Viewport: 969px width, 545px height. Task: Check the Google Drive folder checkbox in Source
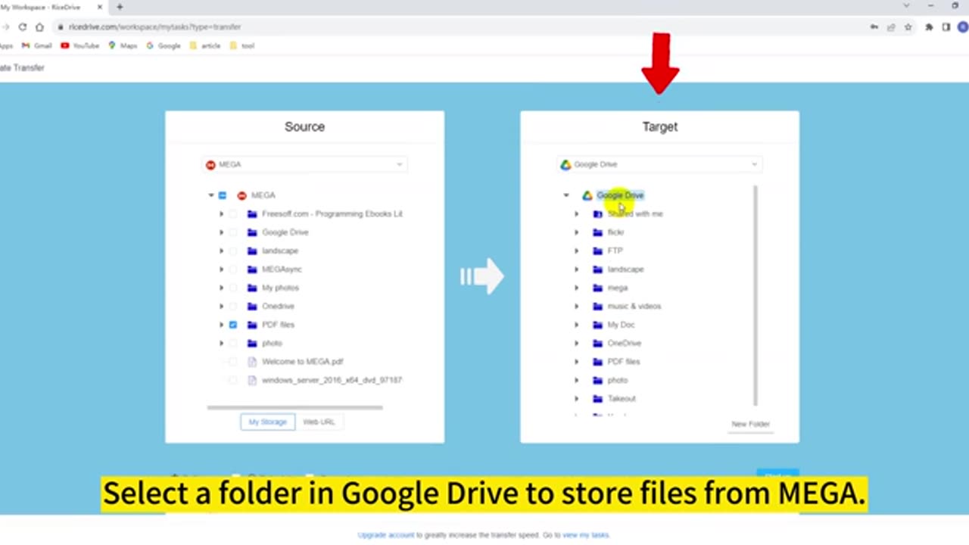[233, 232]
